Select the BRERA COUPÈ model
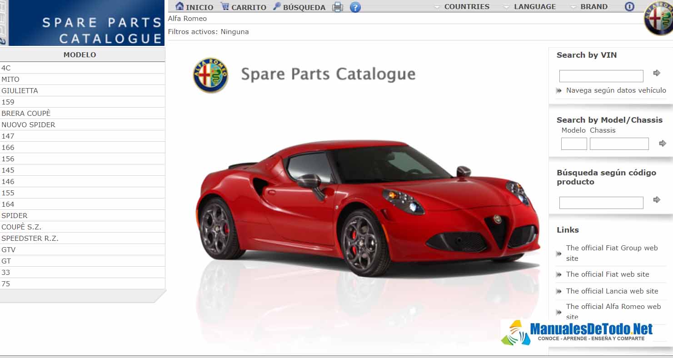The height and width of the screenshot is (358, 673). pos(82,113)
